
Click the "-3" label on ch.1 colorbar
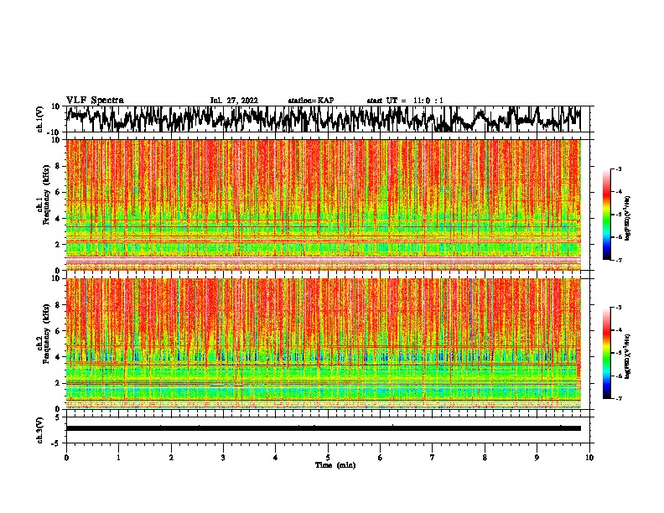[618, 168]
